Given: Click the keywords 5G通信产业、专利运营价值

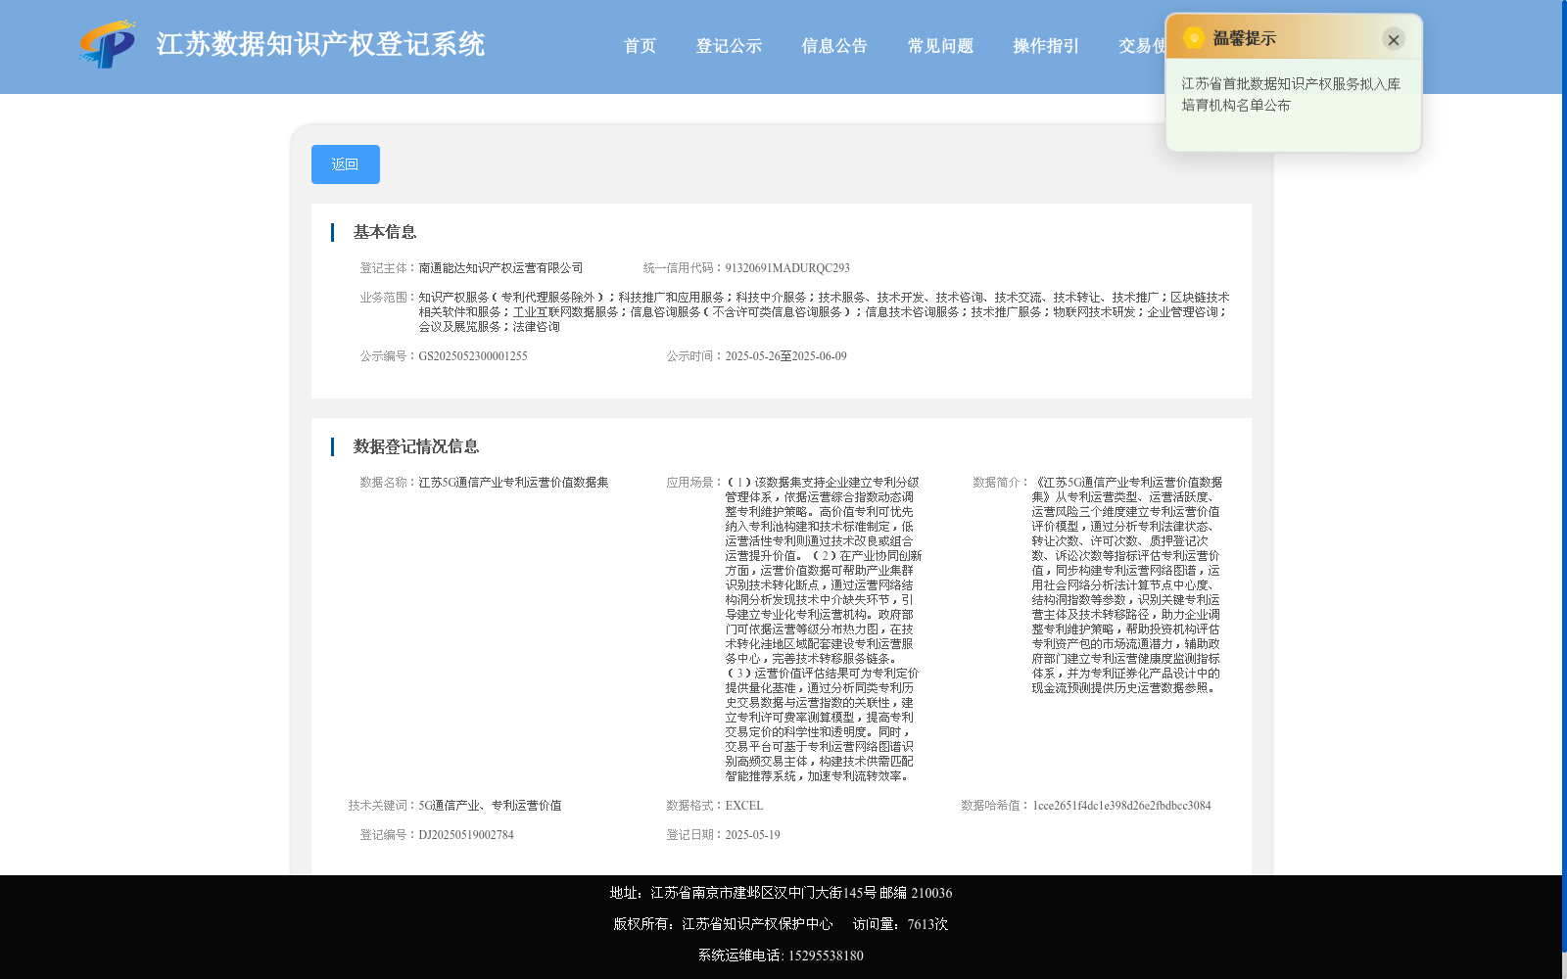Looking at the screenshot, I should (490, 806).
